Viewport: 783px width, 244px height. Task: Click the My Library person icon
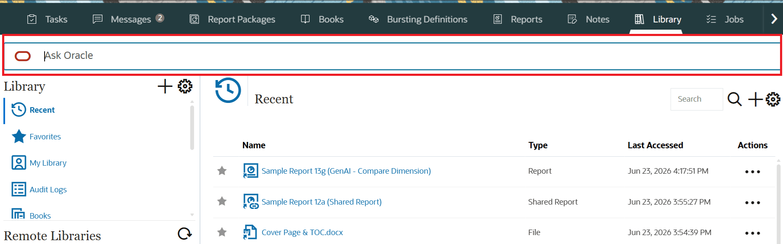click(x=19, y=163)
